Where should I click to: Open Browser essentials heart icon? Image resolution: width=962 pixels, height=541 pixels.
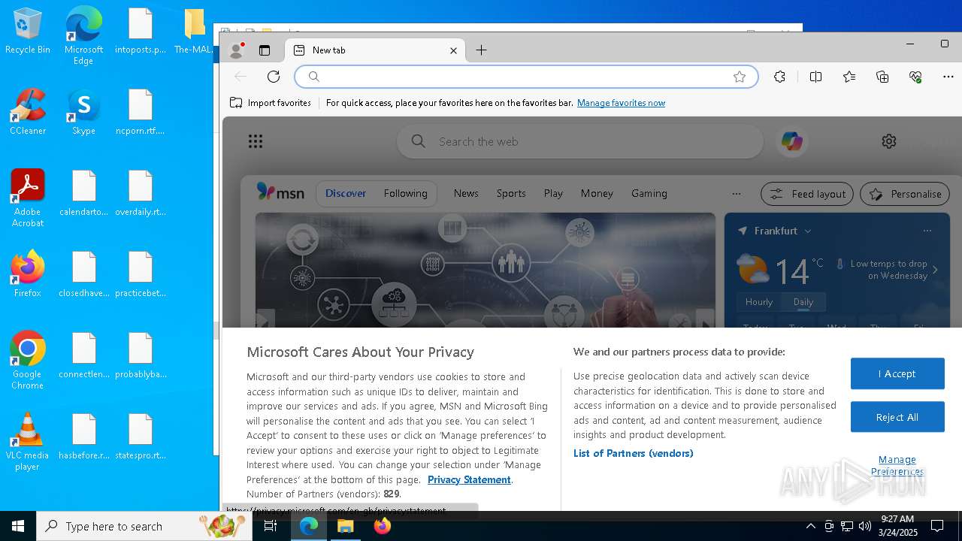click(x=915, y=77)
